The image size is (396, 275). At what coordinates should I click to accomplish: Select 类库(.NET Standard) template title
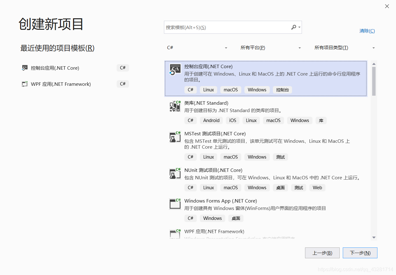coord(206,103)
